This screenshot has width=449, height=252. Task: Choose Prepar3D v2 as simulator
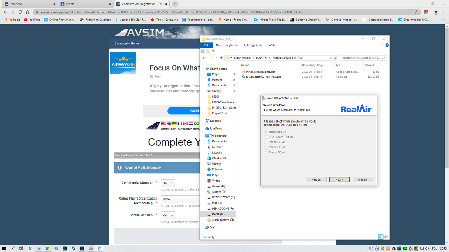click(266, 142)
